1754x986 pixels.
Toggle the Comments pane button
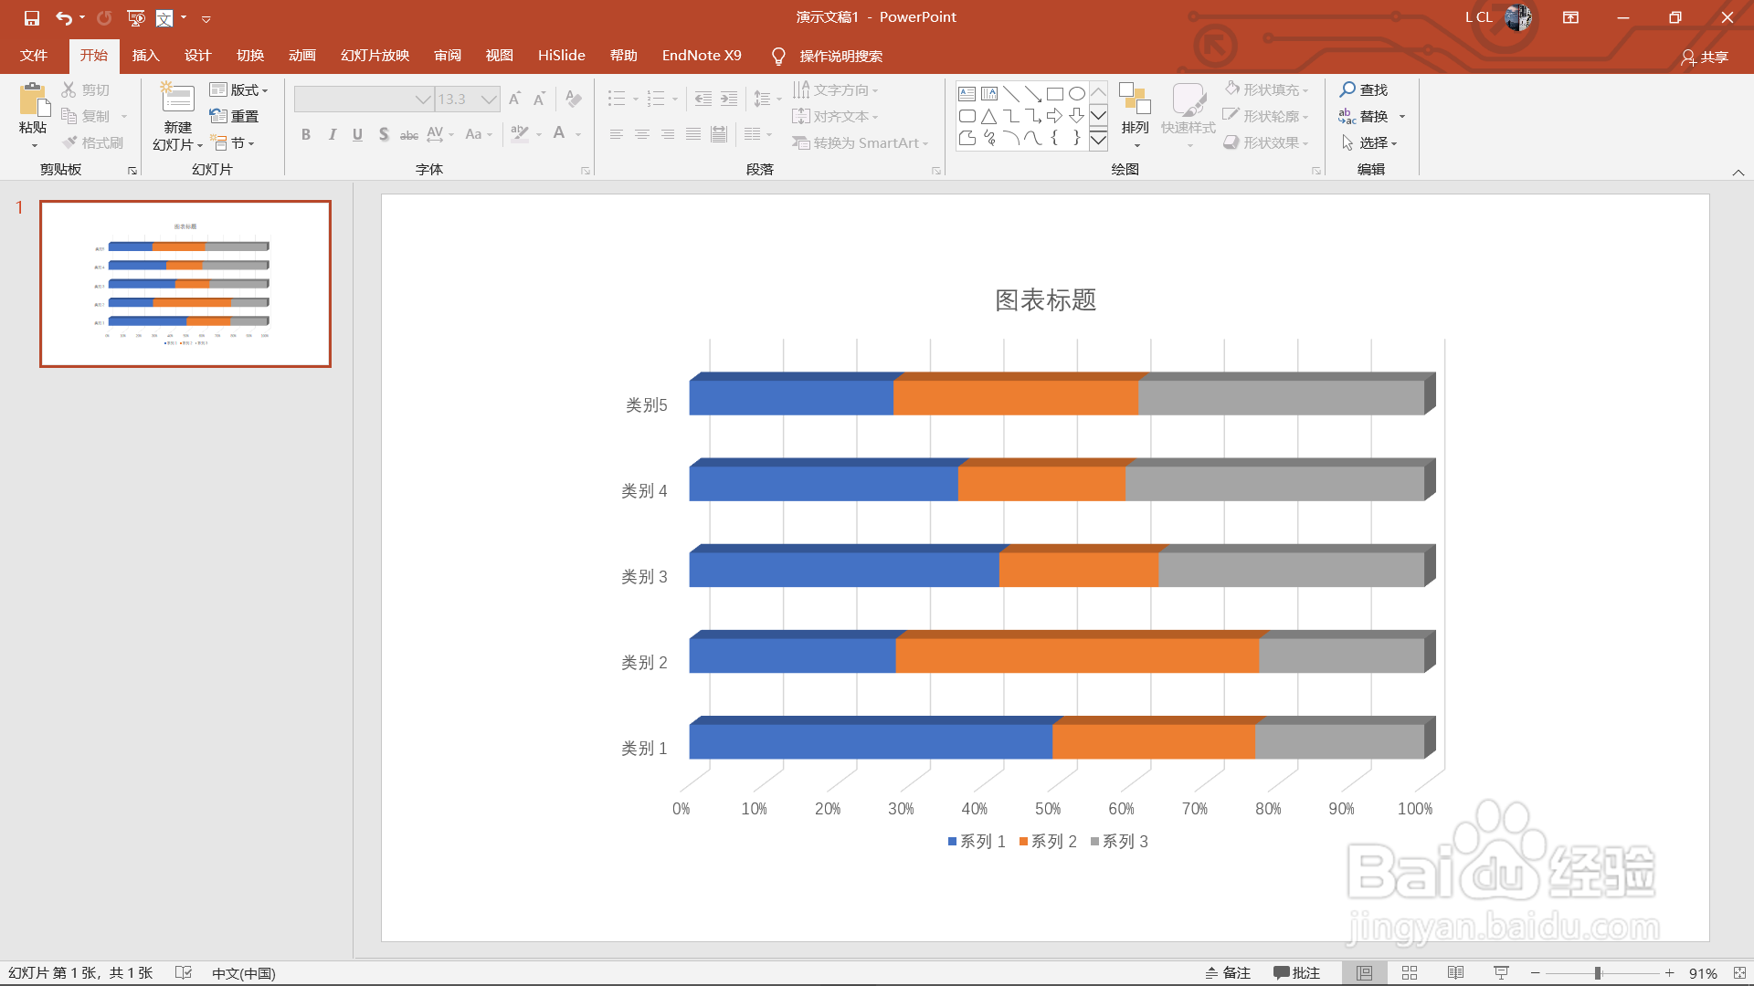point(1297,973)
